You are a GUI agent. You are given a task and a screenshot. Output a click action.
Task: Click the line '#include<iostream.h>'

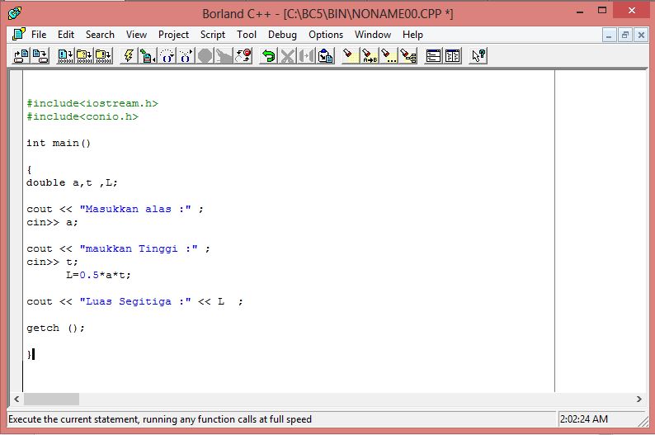coord(92,103)
